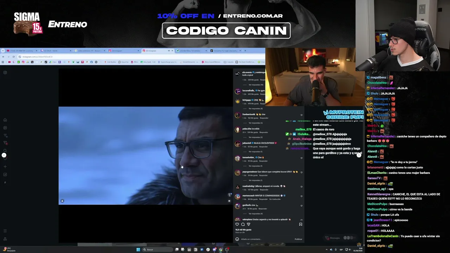This screenshot has height=253, width=450.
Task: Expand replies under pelao.khe comment
Action: pos(256,137)
